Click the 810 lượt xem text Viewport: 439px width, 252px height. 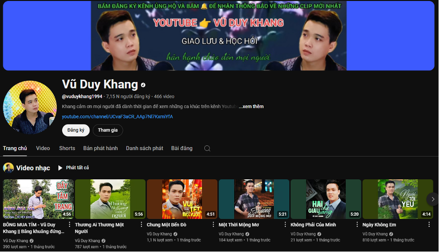tap(374, 240)
